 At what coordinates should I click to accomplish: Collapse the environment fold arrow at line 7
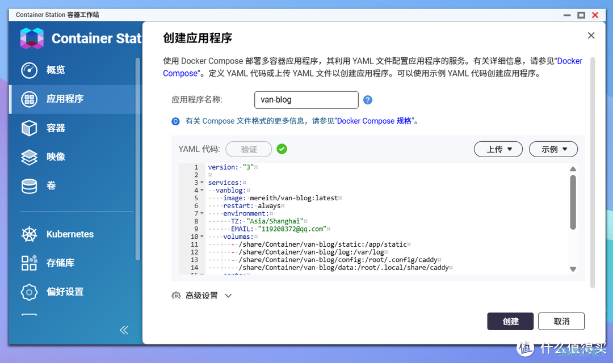[x=202, y=213]
